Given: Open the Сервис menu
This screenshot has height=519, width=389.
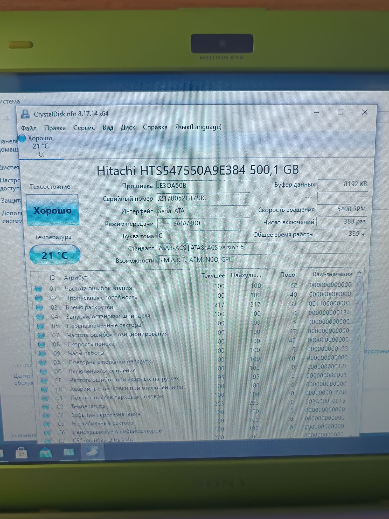Looking at the screenshot, I should [x=84, y=128].
